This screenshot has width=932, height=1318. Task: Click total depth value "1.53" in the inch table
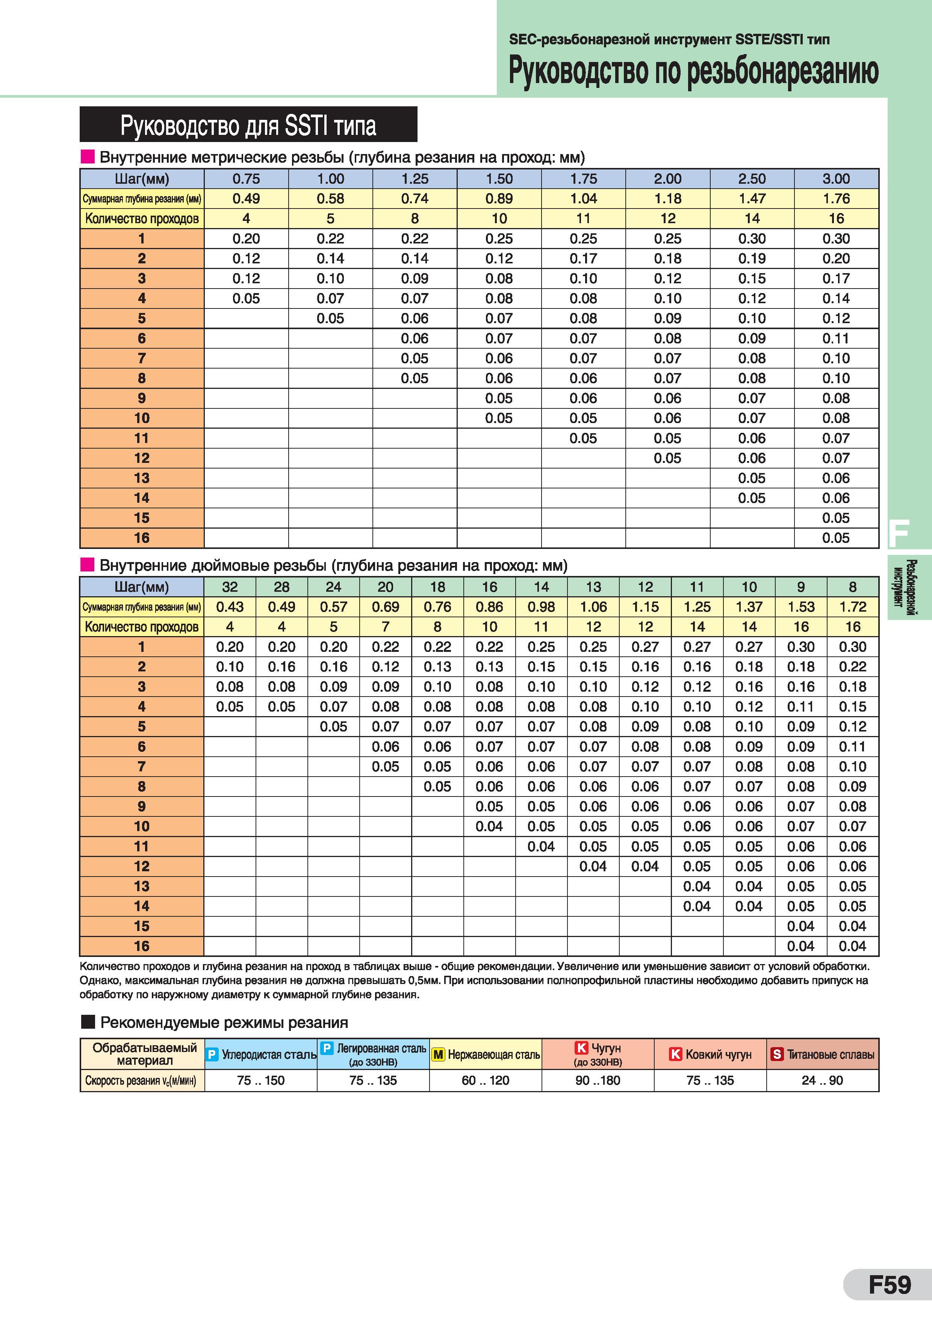(801, 607)
